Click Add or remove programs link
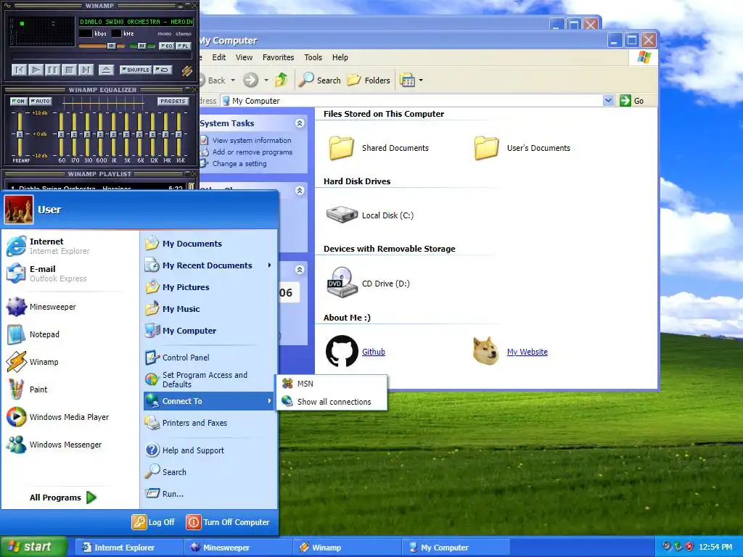This screenshot has width=743, height=557. pyautogui.click(x=252, y=152)
